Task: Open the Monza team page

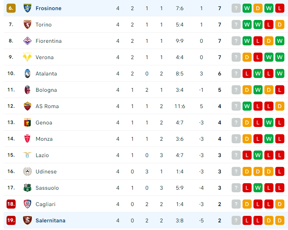Action: [x=44, y=139]
